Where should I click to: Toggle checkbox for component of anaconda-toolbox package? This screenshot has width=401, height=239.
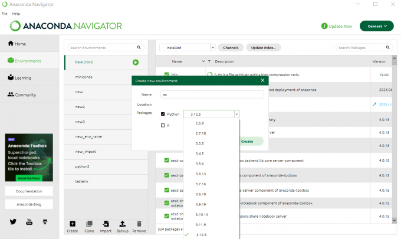point(167,175)
